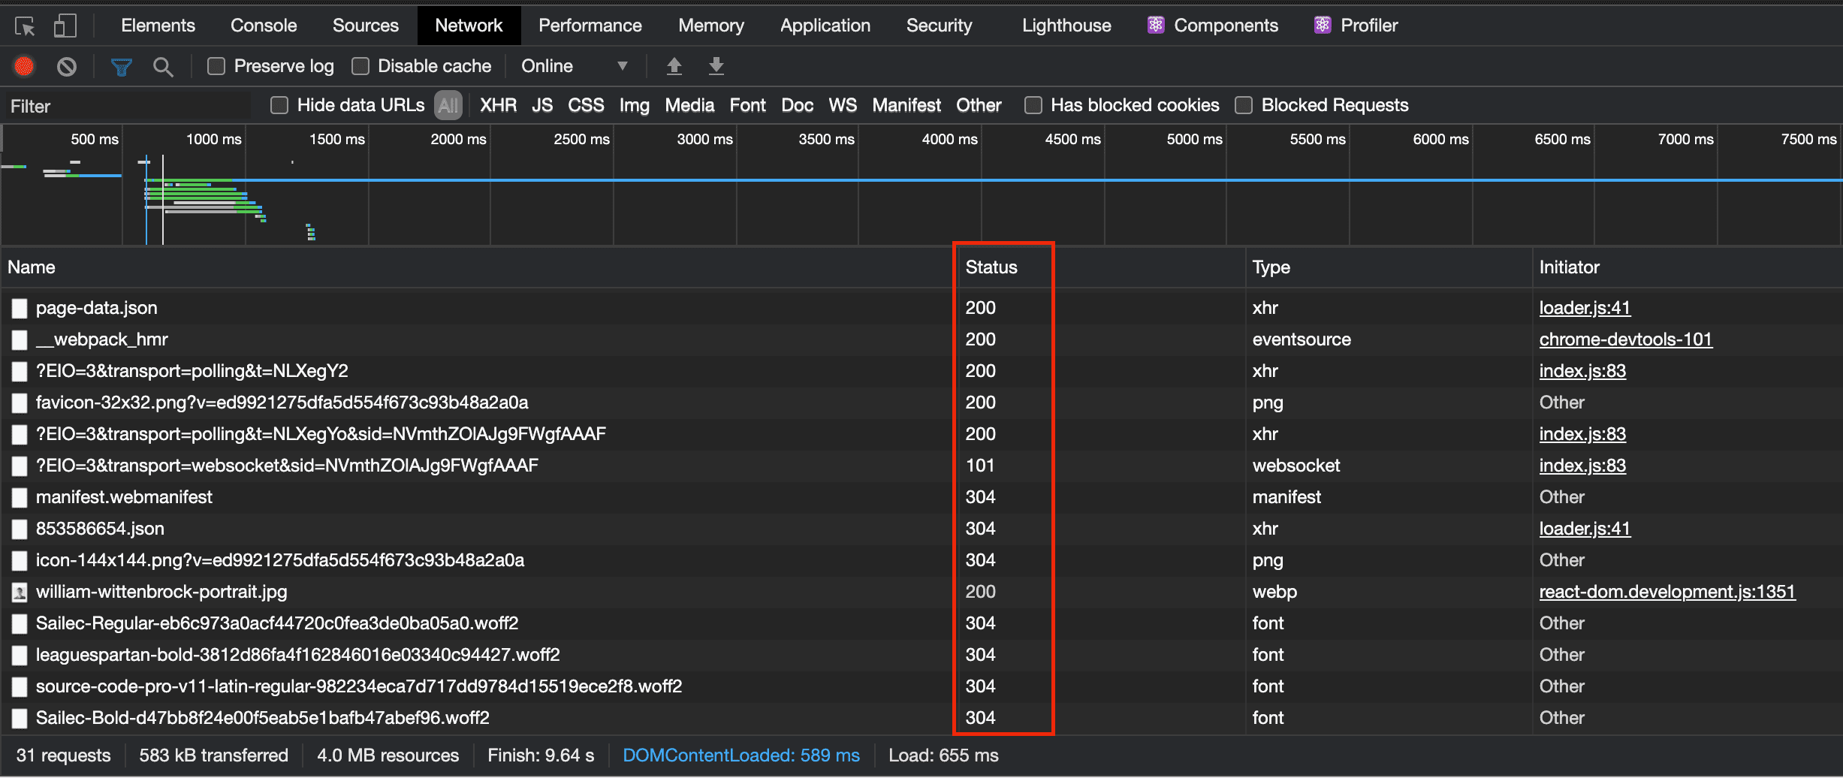Click file icon beside __webpack_hmr
1843x778 pixels.
coord(20,340)
